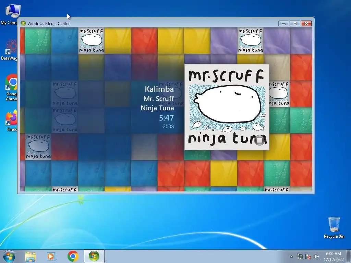351x263 pixels.
Task: Open Windows Explorer from taskbar
Action: click(31, 256)
